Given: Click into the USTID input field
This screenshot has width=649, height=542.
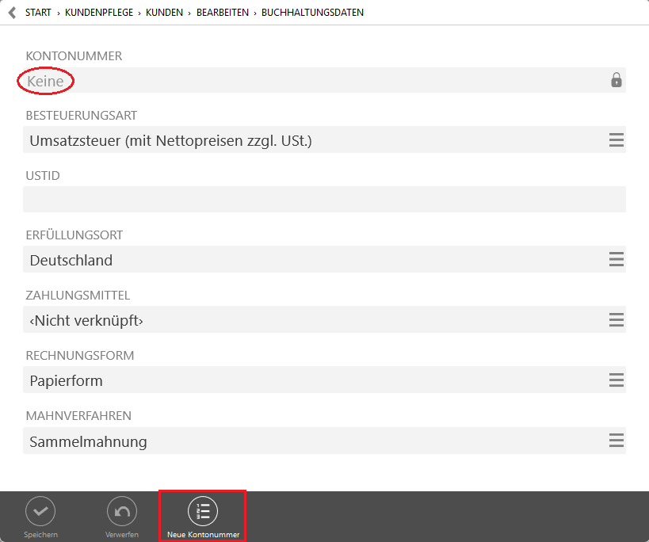Looking at the screenshot, I should click(x=323, y=200).
